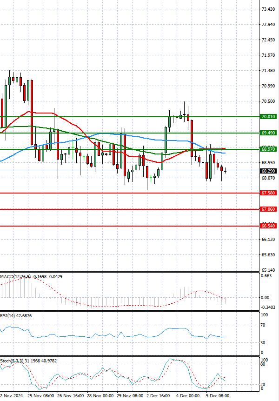Viewport: 279px width, 401px height.
Task: Select the 72.450 price axis value
Action: tap(268, 40)
